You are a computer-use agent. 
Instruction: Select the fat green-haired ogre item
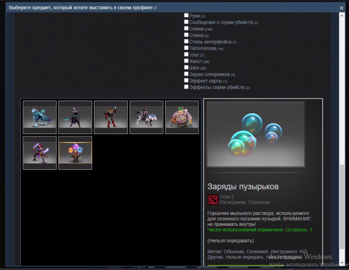pyautogui.click(x=182, y=117)
